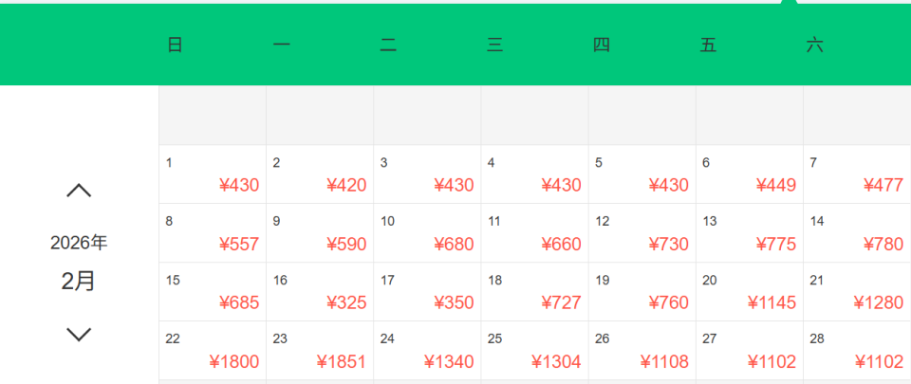Pick February 7 with ¥477 price
Viewport: 911px width, 384px height.
tap(857, 174)
